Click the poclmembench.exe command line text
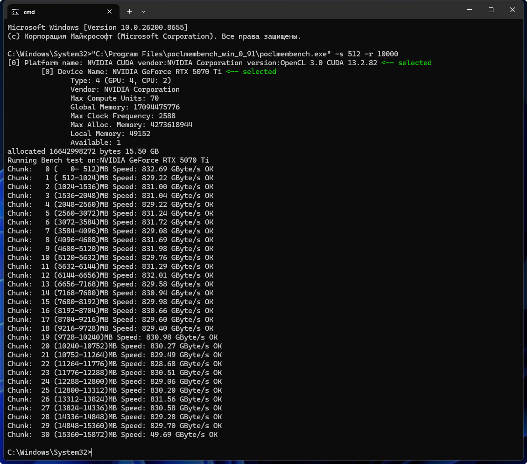 (x=203, y=54)
